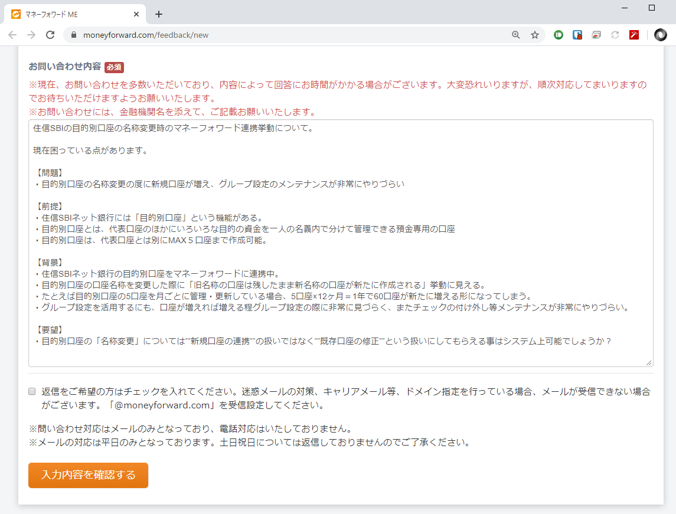Open the page zoom magnifier in address bar
This screenshot has width=676, height=514.
pyautogui.click(x=516, y=35)
